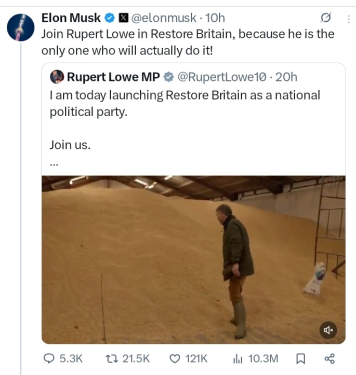356x375 pixels.
Task: Repost the tweet with 21.5K reposts
Action: pyautogui.click(x=111, y=358)
